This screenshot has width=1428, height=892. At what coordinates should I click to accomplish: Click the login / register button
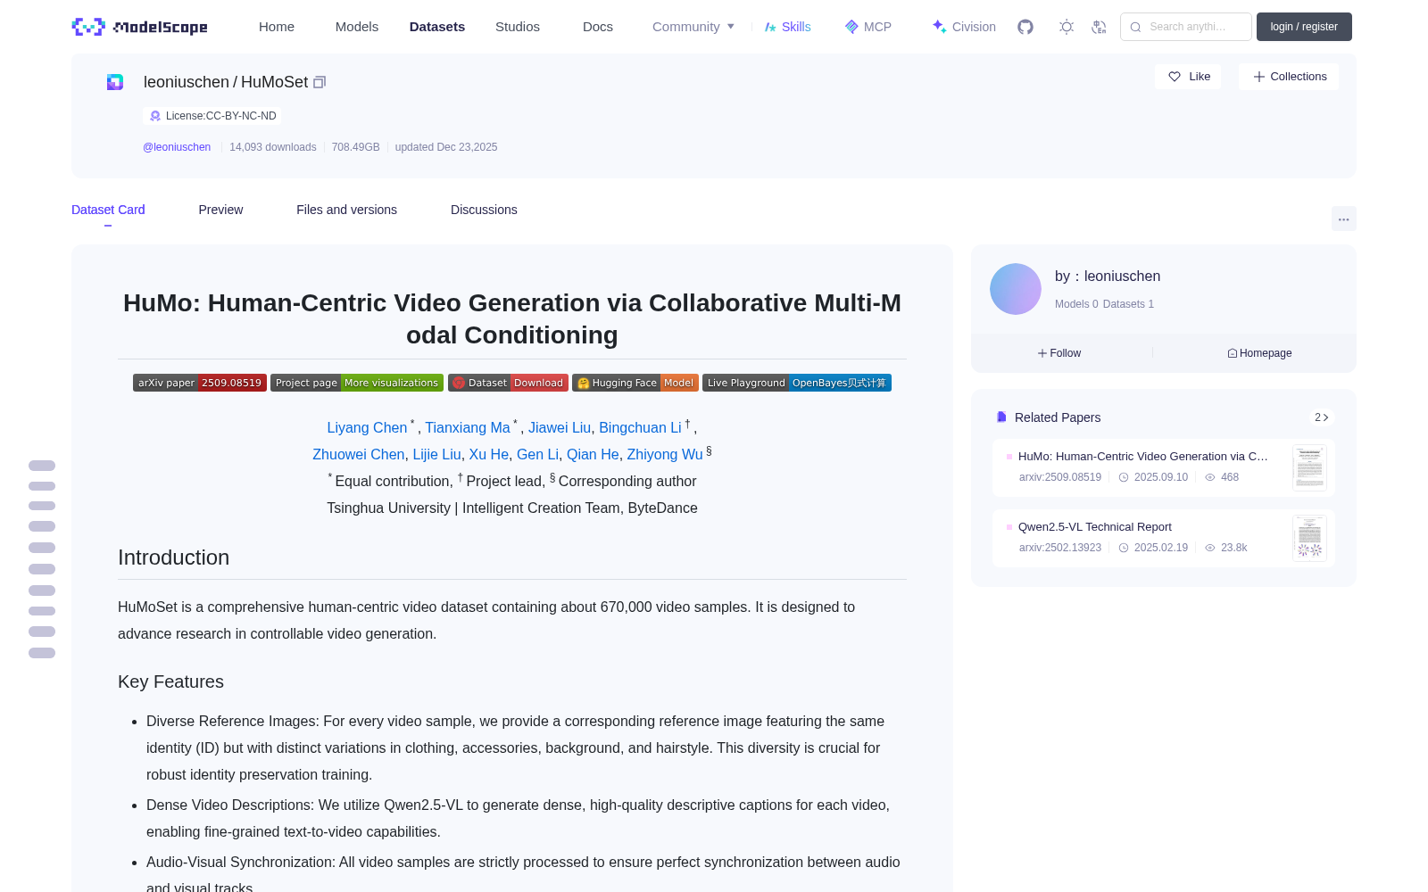pyautogui.click(x=1304, y=27)
